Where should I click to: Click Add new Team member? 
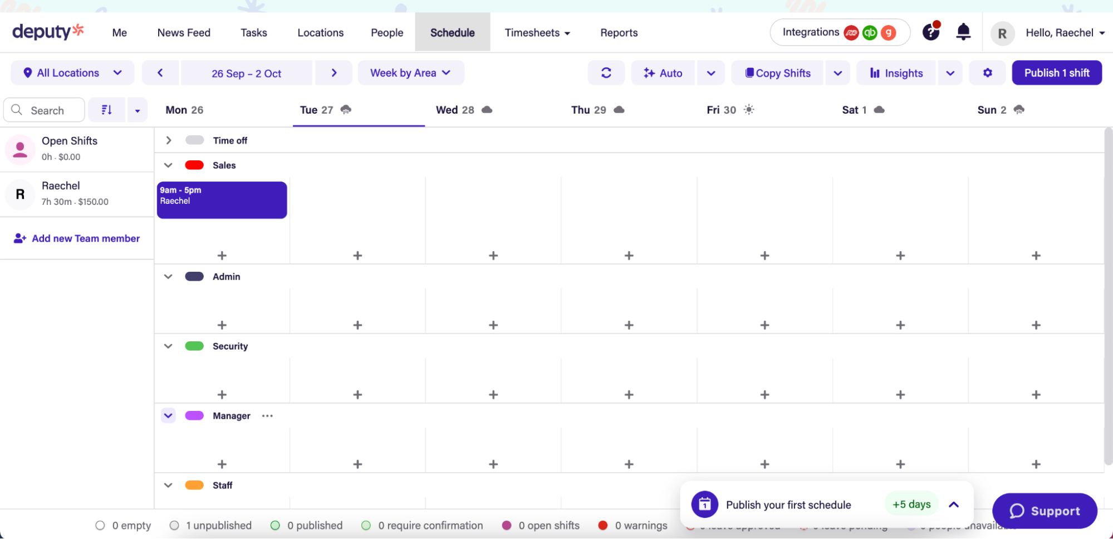tap(76, 238)
